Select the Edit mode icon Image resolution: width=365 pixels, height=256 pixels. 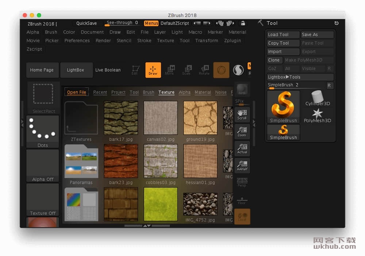135,70
